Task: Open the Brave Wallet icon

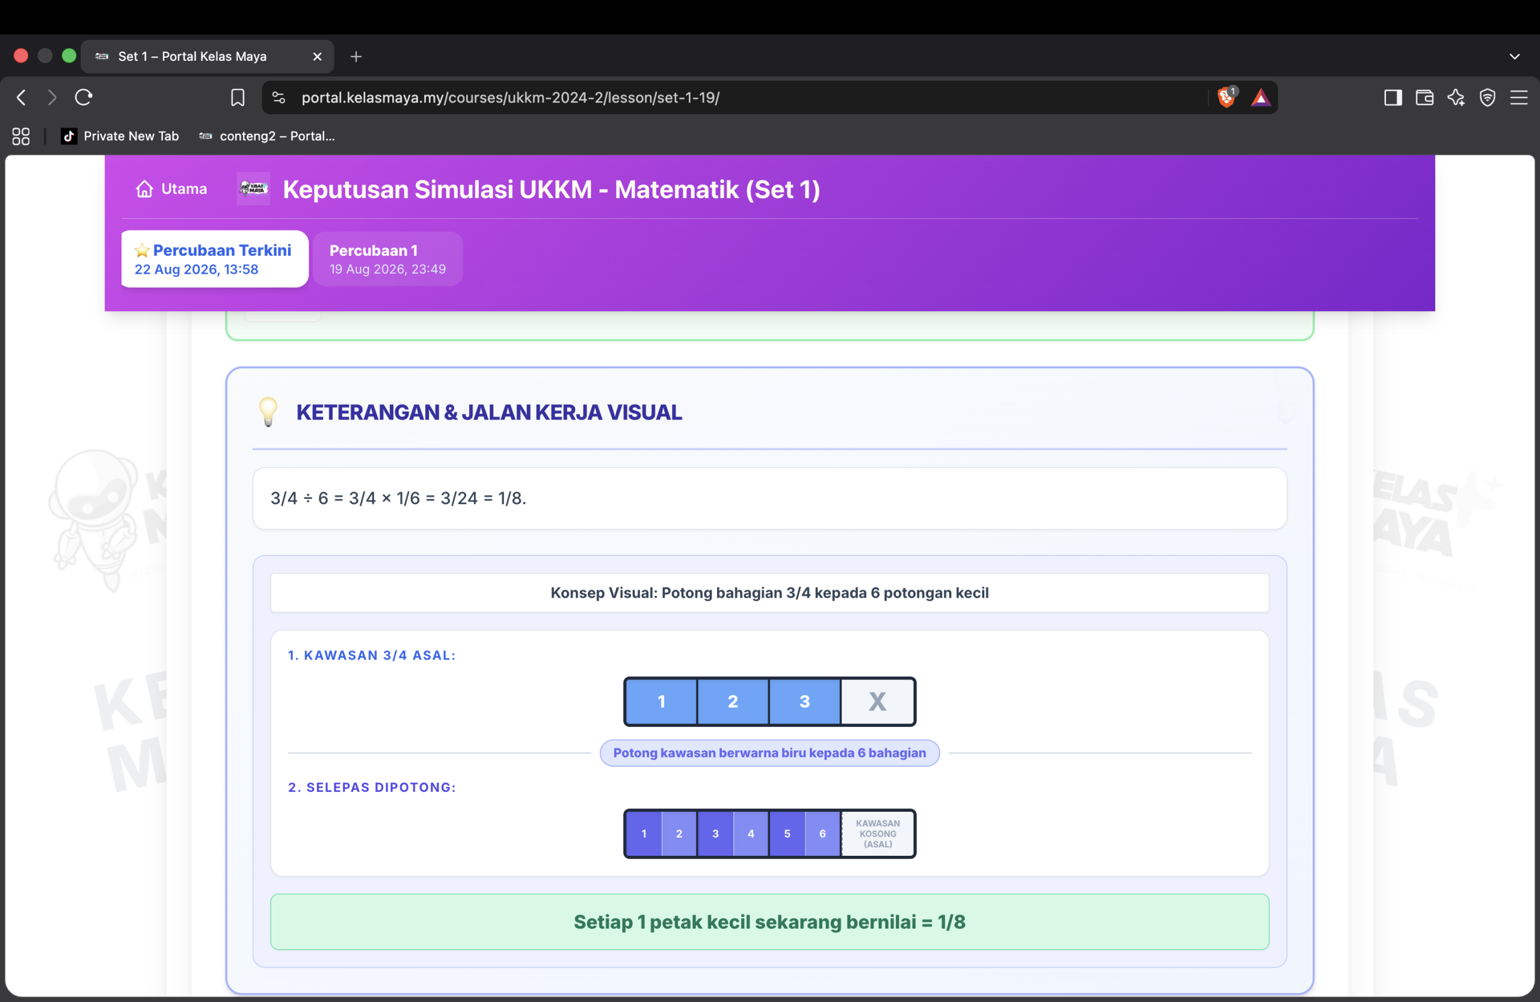Action: pyautogui.click(x=1424, y=97)
